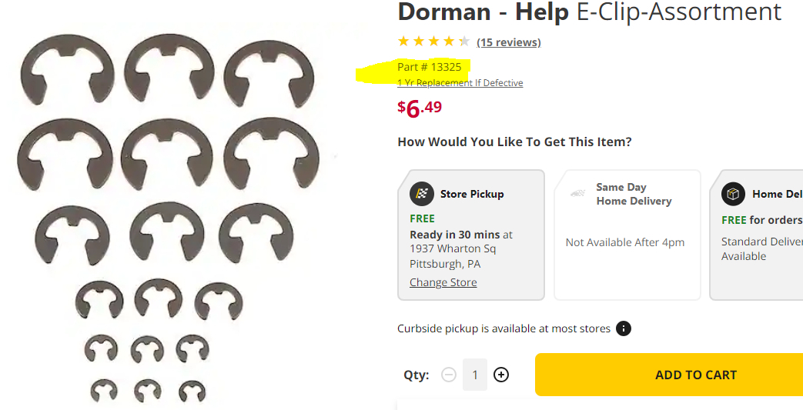803x410 pixels.
Task: Open 1 Yr Replacement If Defective link
Action: pyautogui.click(x=460, y=83)
